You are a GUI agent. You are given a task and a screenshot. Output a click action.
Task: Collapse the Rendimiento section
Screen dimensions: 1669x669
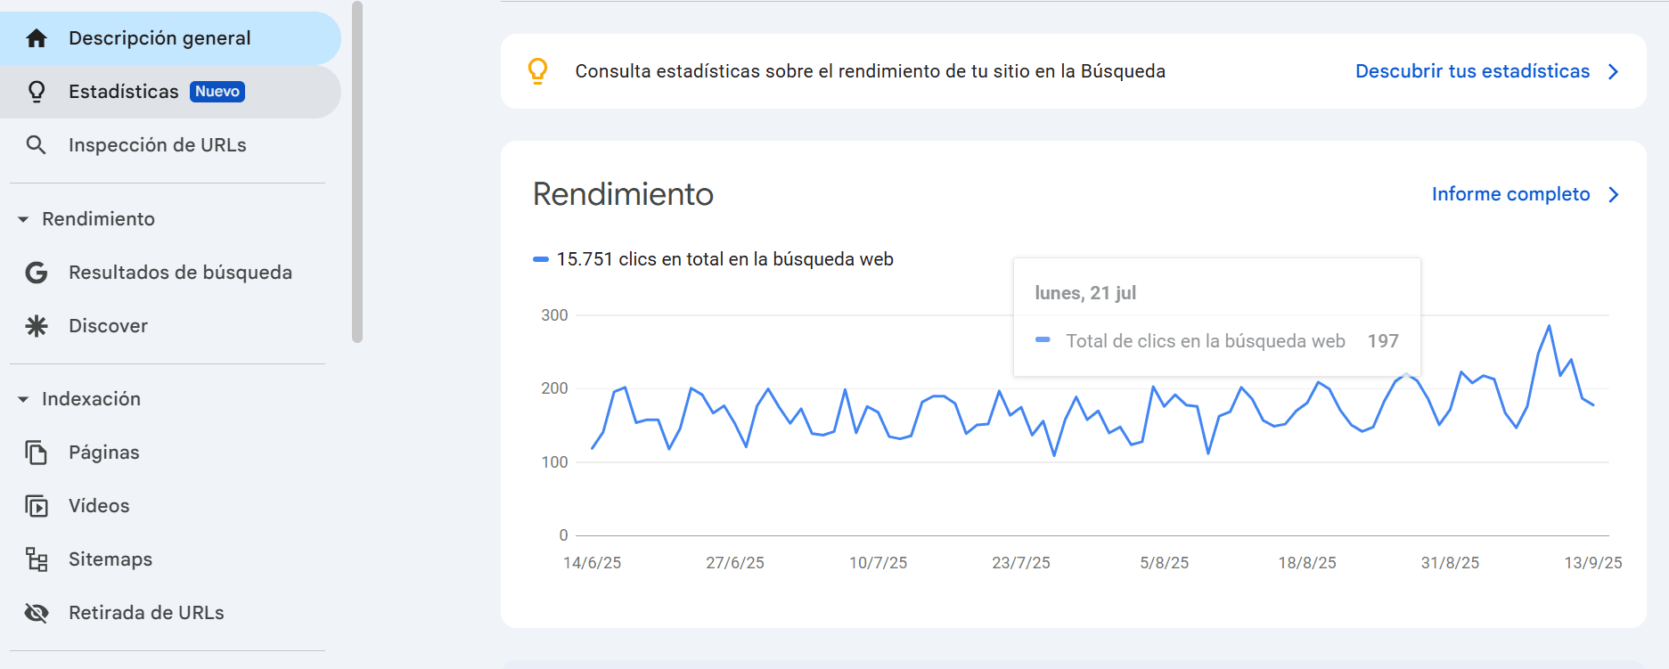coord(20,218)
